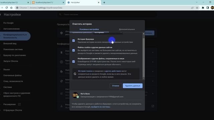Open the История поиска link
Viewport: 214px width, 120px height.
[x=85, y=71]
